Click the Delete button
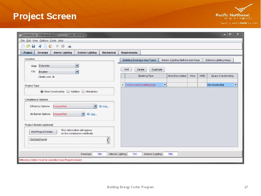261x196 pixels. tap(141, 70)
